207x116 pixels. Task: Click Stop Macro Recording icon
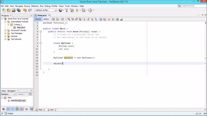(113, 19)
